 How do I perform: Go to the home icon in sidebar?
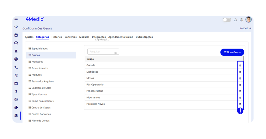[16, 27]
